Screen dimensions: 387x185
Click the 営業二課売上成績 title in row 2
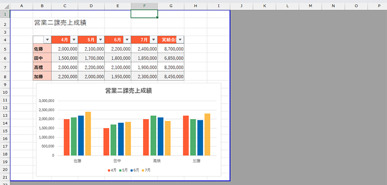click(60, 23)
